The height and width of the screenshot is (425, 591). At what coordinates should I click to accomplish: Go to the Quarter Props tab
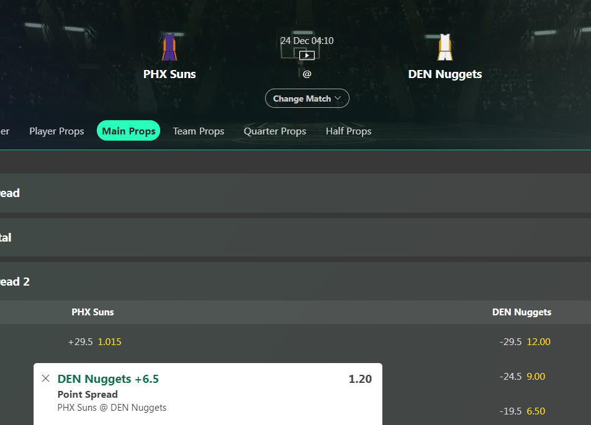pos(275,131)
